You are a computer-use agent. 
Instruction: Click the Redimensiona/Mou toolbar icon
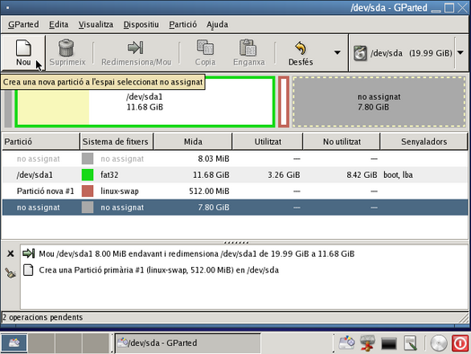(135, 48)
